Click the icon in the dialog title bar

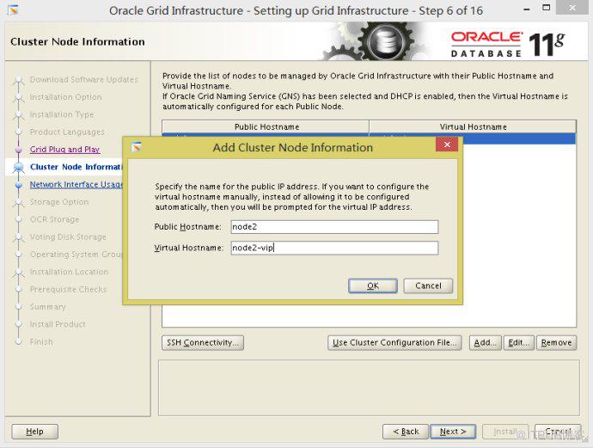coord(137,146)
